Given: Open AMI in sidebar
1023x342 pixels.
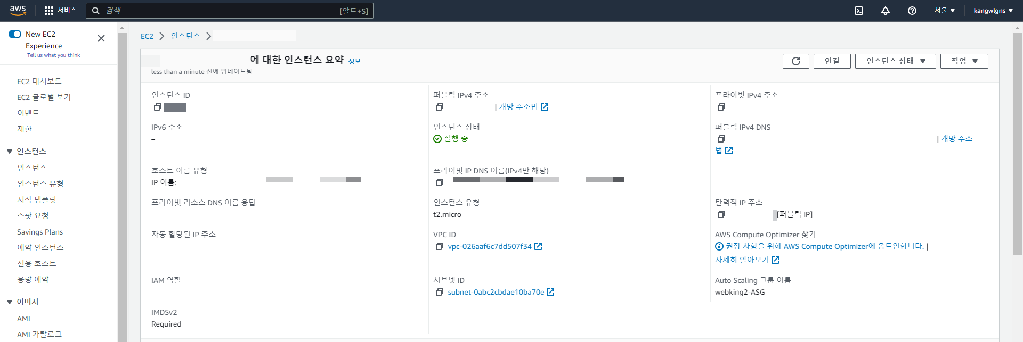Looking at the screenshot, I should click(23, 319).
